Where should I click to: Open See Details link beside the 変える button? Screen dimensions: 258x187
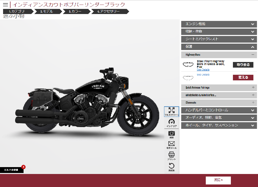(203, 75)
